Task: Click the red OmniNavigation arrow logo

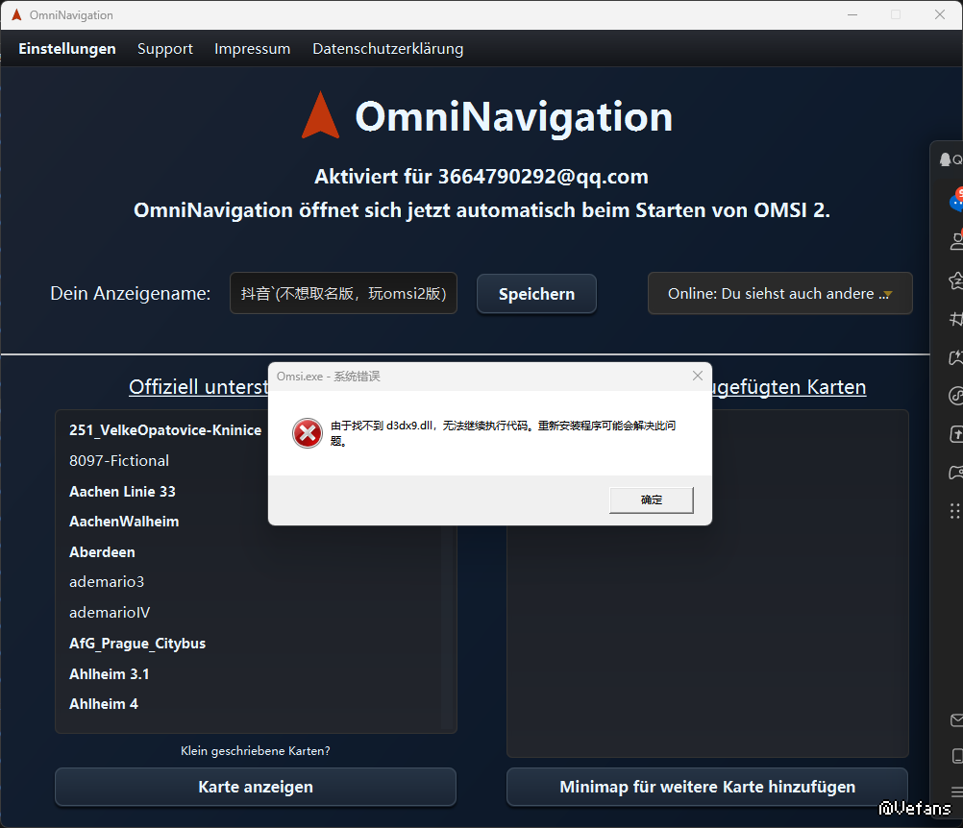Action: coord(320,114)
